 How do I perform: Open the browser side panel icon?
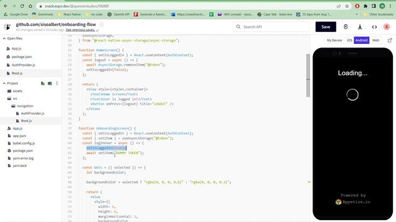(x=374, y=6)
